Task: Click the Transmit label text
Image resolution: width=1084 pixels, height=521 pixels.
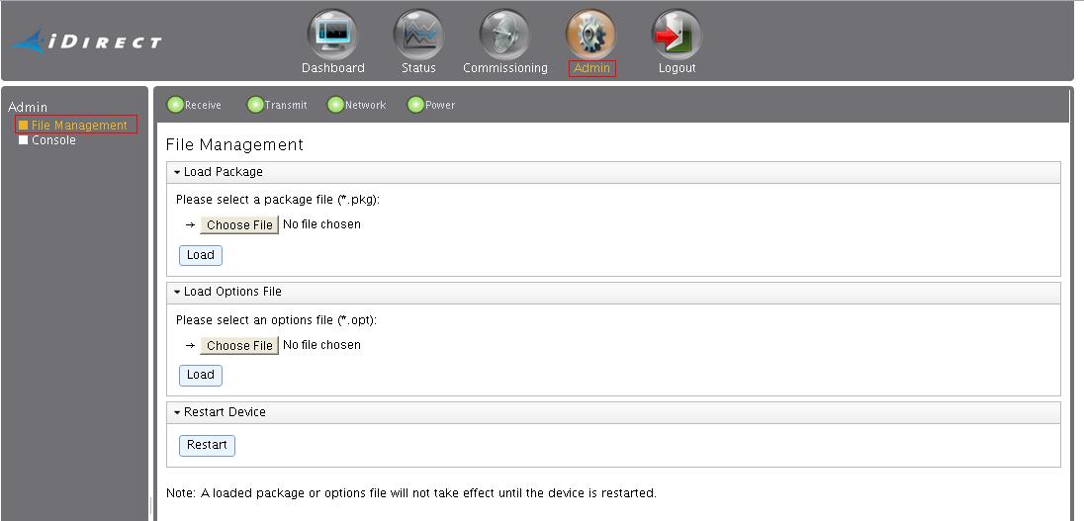Action: (x=286, y=105)
